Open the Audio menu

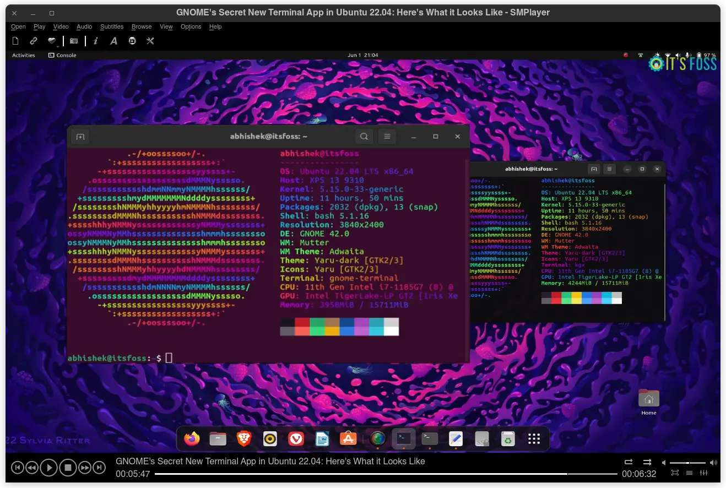pyautogui.click(x=84, y=26)
